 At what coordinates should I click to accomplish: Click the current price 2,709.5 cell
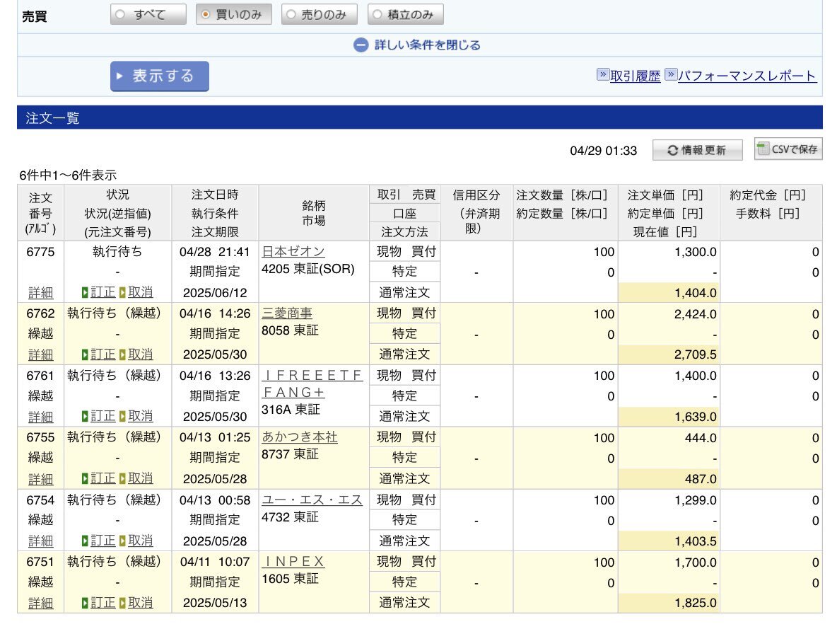pyautogui.click(x=669, y=355)
